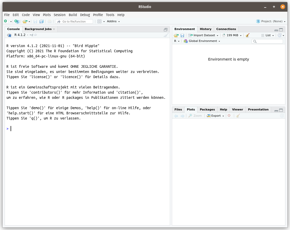Image resolution: width=290 pixels, height=230 pixels.
Task: Save workspace using Environment floppy disk icon
Action: (x=182, y=35)
